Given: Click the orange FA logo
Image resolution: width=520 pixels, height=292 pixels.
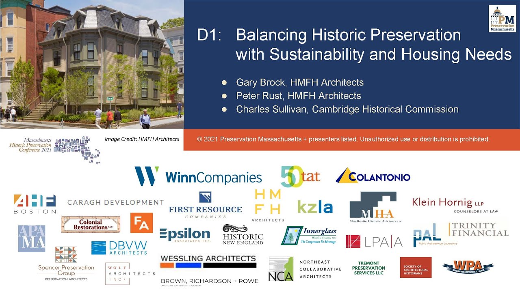Looking at the screenshot, I should pos(141,223).
